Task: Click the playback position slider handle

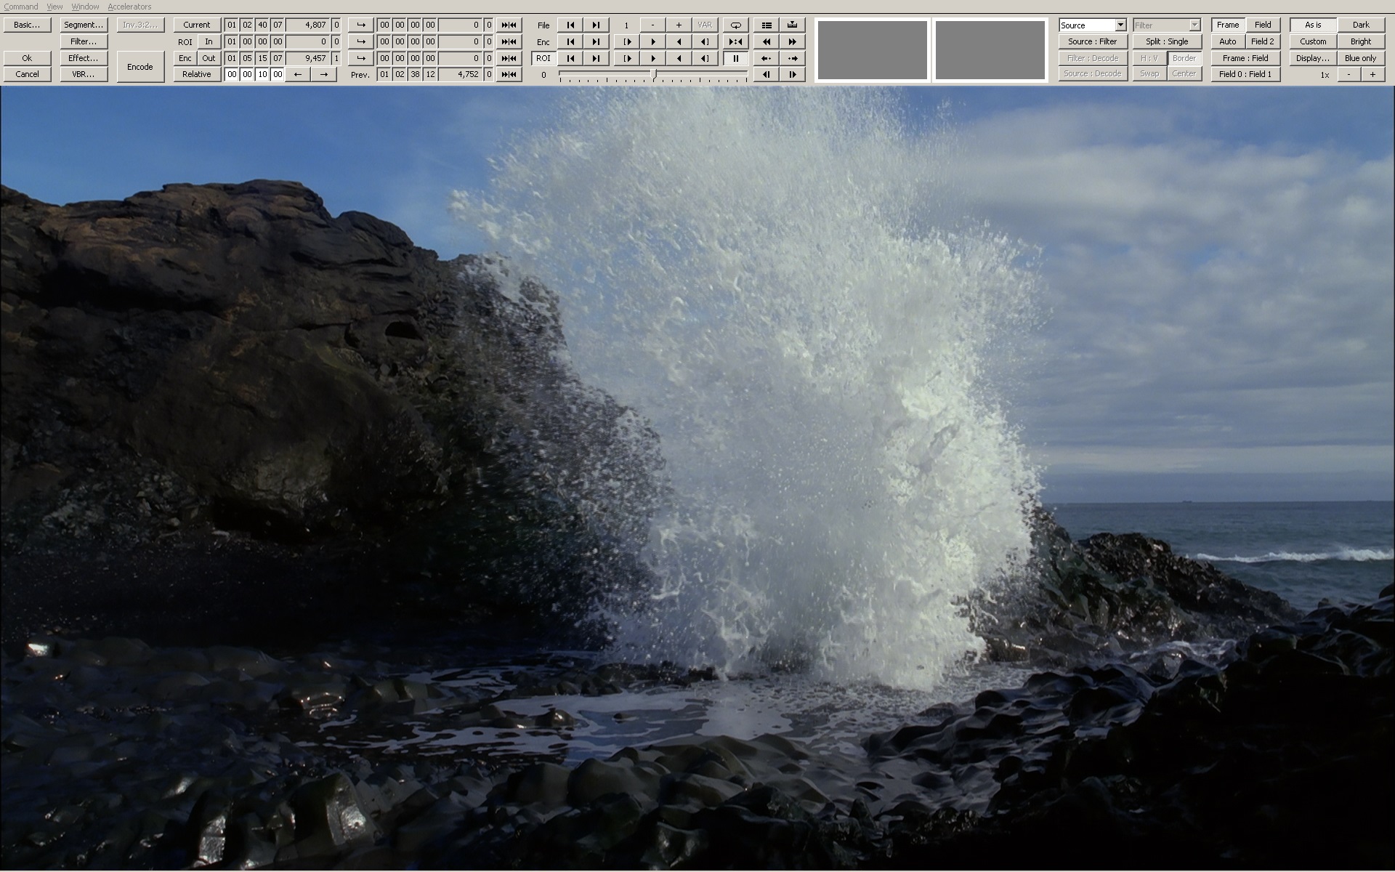Action: point(654,74)
